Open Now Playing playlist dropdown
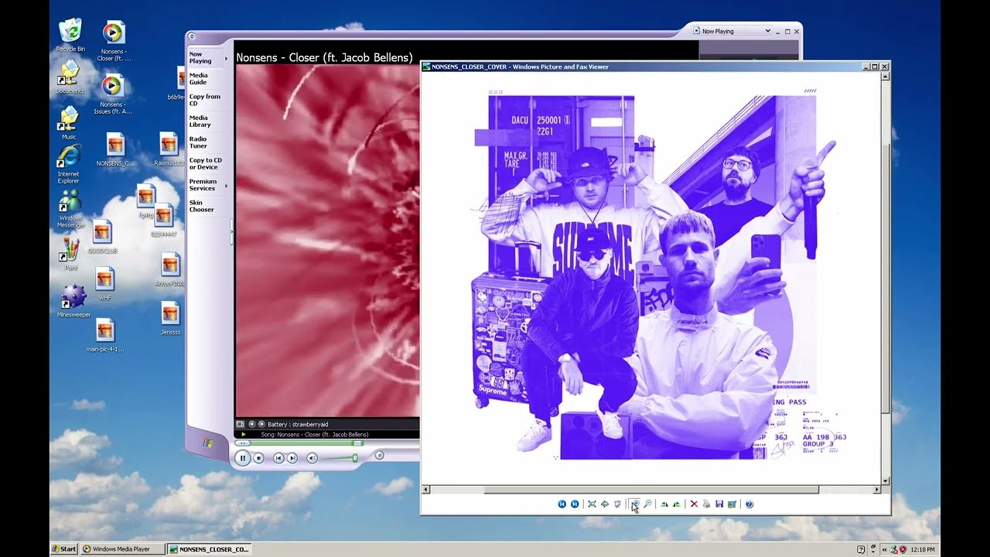 (x=767, y=31)
